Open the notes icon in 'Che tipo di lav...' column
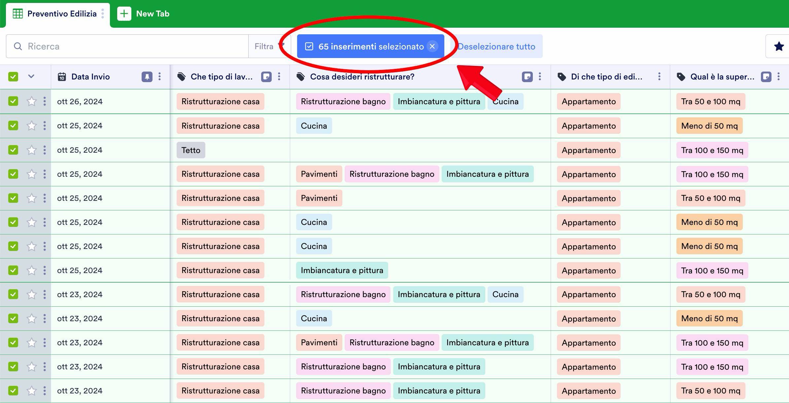The image size is (789, 403). pos(266,77)
